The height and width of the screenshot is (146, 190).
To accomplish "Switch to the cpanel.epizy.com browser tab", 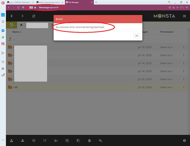I will (50, 2).
